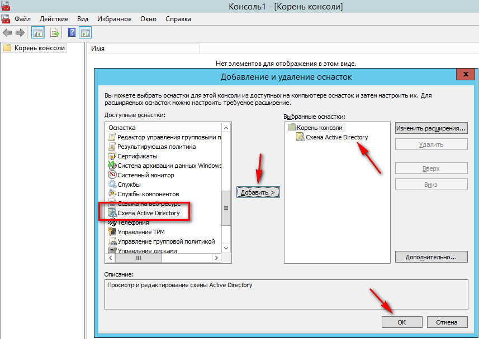479x339 pixels.
Task: Select Схема Active Directory in selected snap-ins
Action: coord(337,137)
